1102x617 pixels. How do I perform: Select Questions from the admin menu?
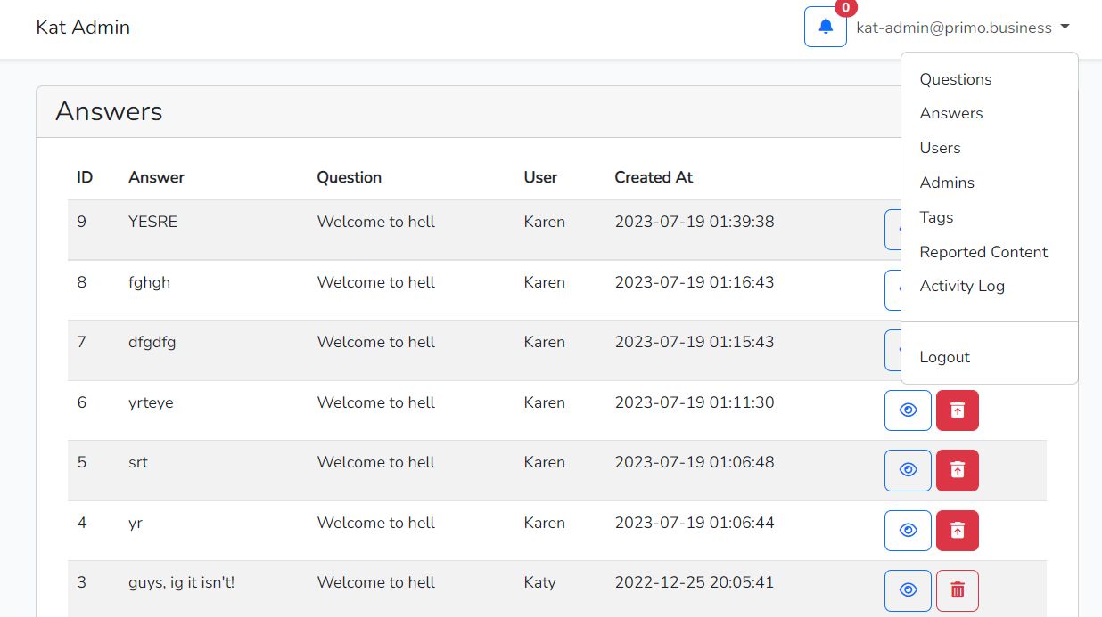click(x=956, y=79)
